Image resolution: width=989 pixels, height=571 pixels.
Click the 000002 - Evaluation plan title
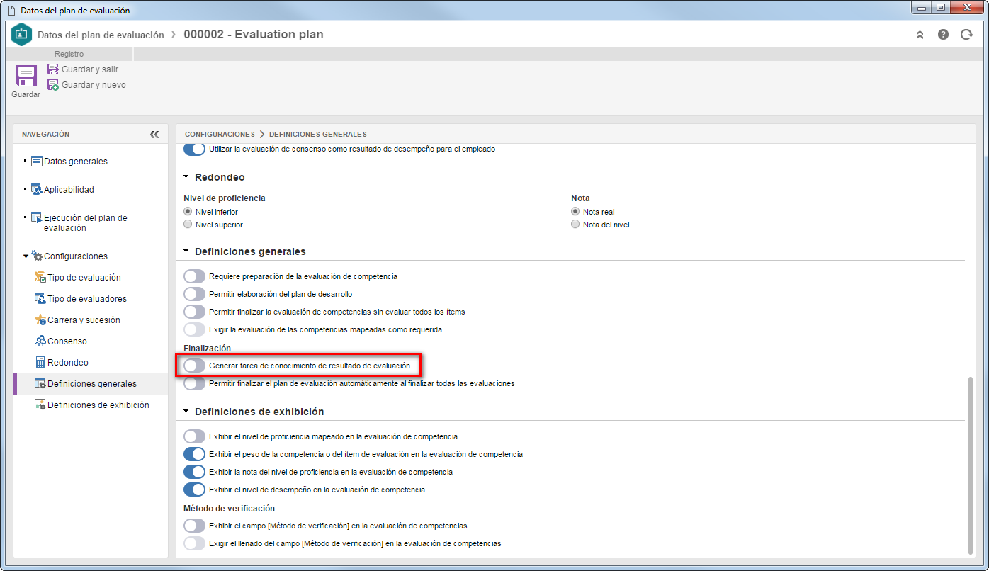[x=254, y=34]
